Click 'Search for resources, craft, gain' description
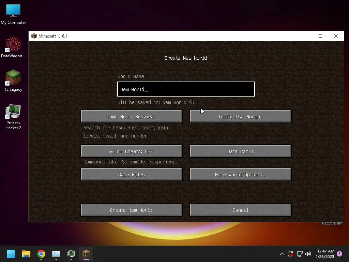Viewport: 349px width, 262px height. (126, 128)
